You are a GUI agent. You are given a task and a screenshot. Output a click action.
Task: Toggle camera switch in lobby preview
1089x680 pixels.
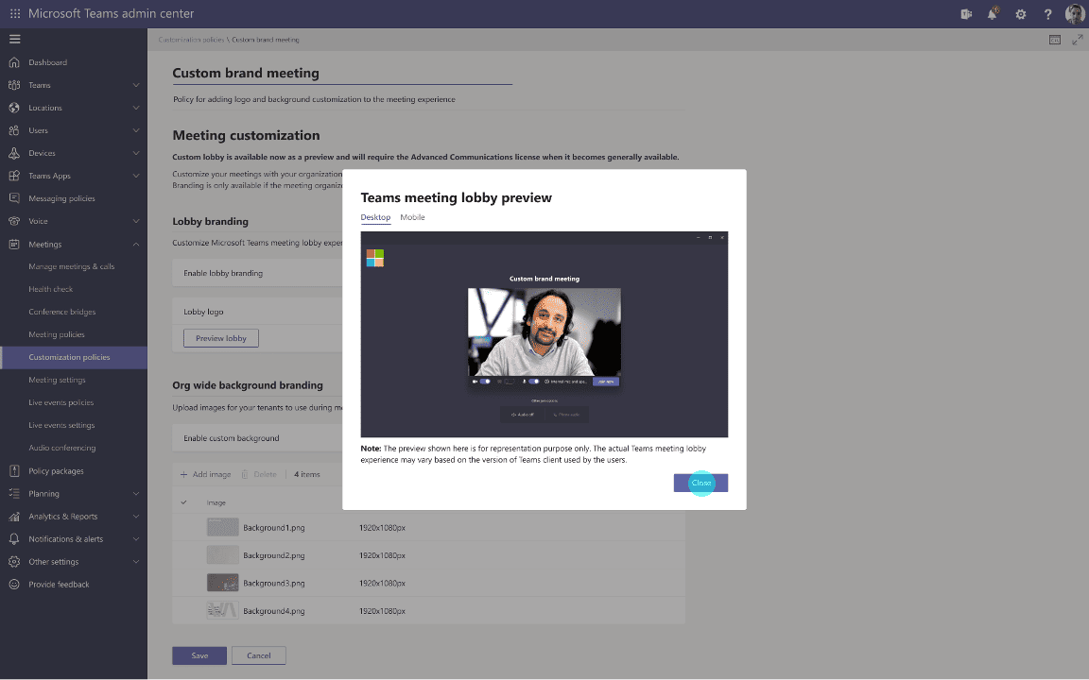[485, 381]
